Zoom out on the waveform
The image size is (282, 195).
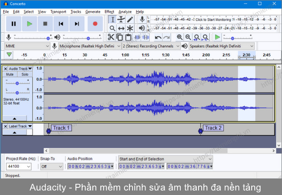(188, 37)
